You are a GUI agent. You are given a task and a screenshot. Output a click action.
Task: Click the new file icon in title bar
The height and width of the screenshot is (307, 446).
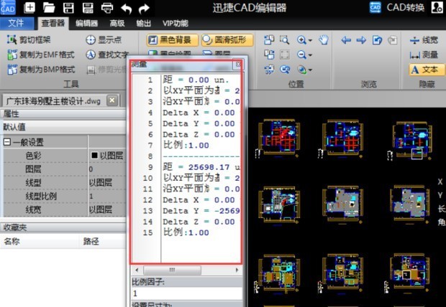pyautogui.click(x=30, y=8)
